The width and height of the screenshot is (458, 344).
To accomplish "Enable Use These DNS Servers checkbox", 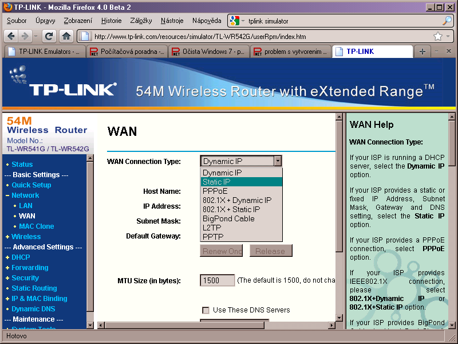I will click(x=206, y=310).
